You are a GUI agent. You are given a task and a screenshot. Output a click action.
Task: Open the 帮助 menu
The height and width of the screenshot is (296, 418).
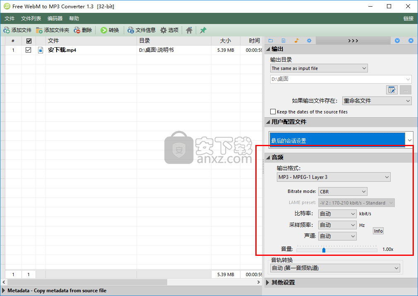pyautogui.click(x=74, y=18)
